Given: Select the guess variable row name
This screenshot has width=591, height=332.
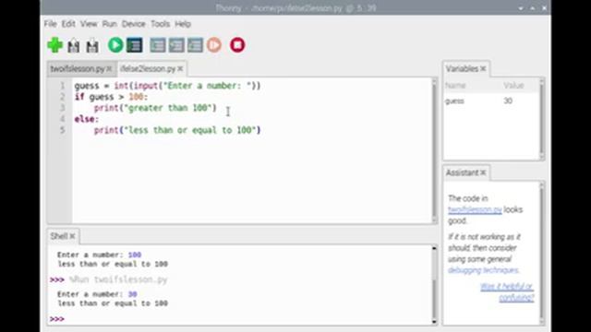Looking at the screenshot, I should click(x=454, y=101).
